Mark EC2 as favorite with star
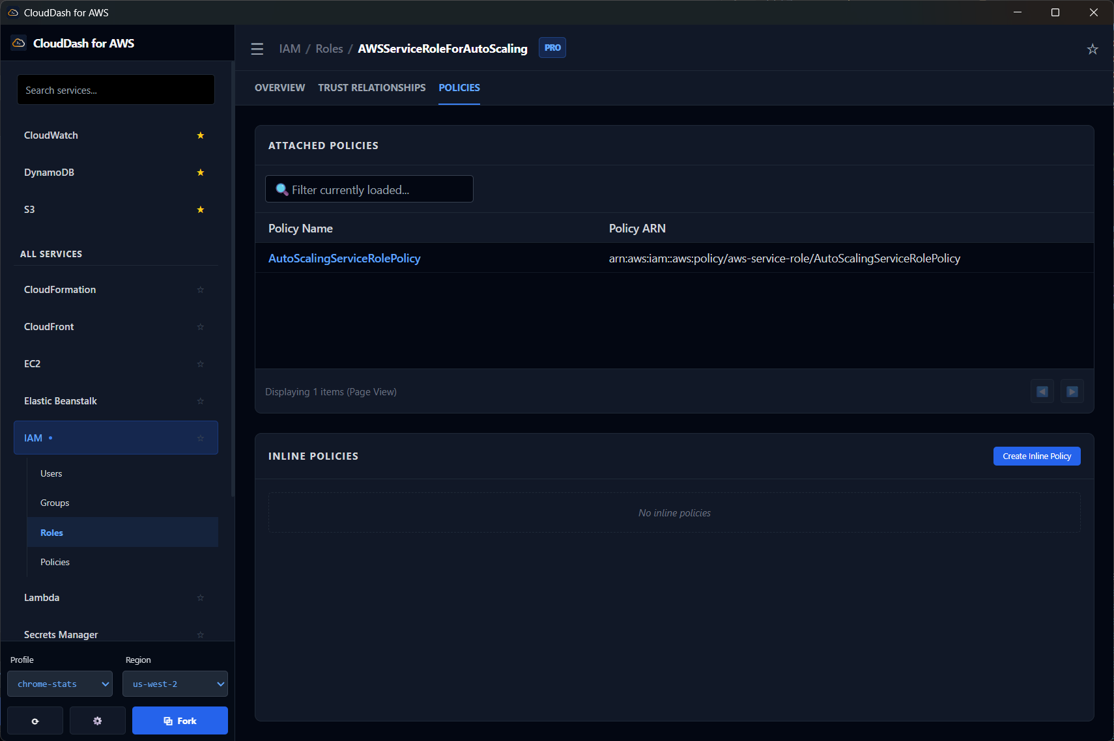Viewport: 1114px width, 741px height. point(201,364)
